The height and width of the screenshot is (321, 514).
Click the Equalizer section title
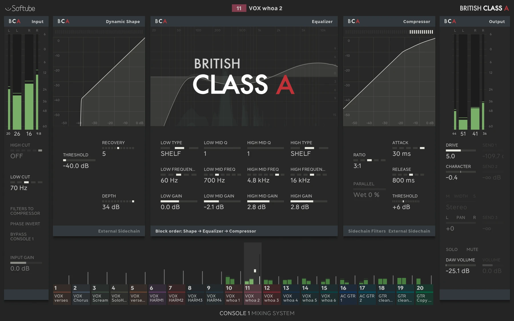322,21
